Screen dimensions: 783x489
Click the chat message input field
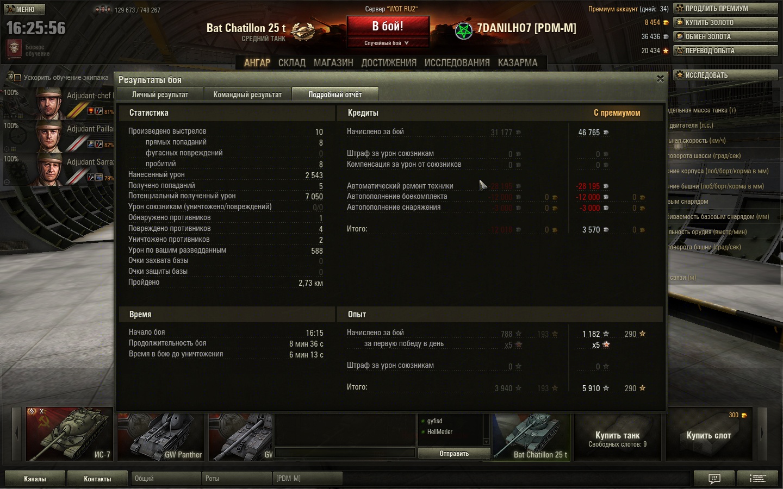[x=345, y=453]
